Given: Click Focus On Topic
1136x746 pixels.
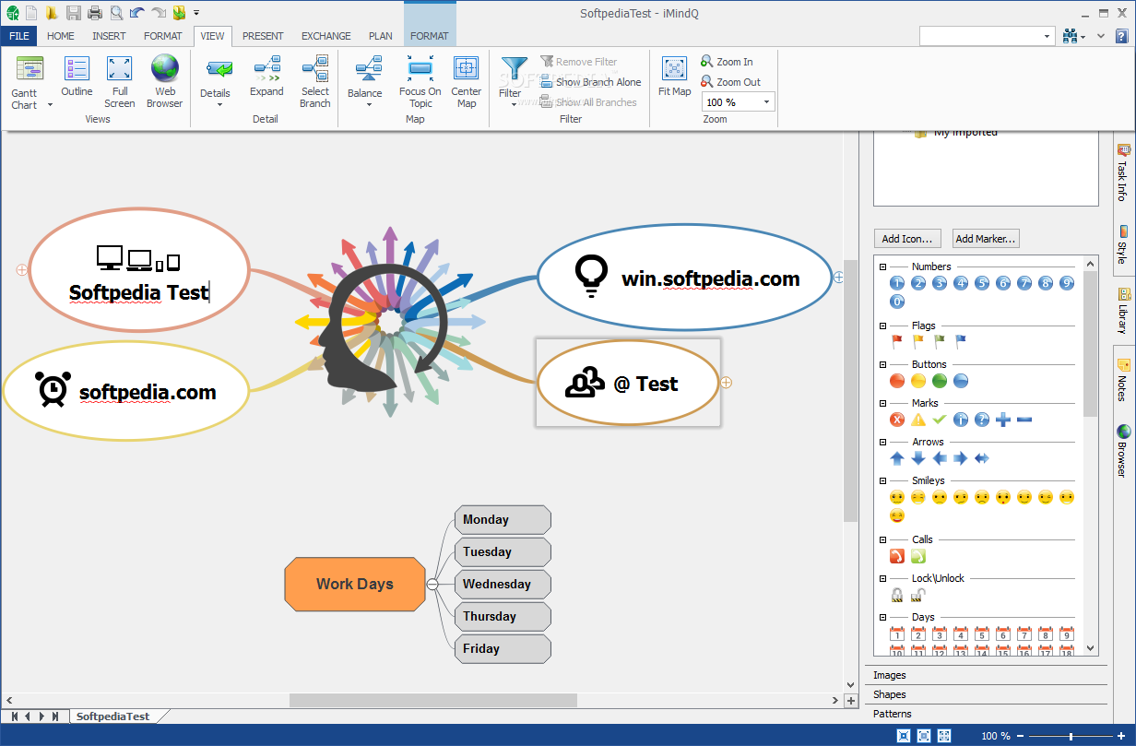Looking at the screenshot, I should (x=420, y=80).
